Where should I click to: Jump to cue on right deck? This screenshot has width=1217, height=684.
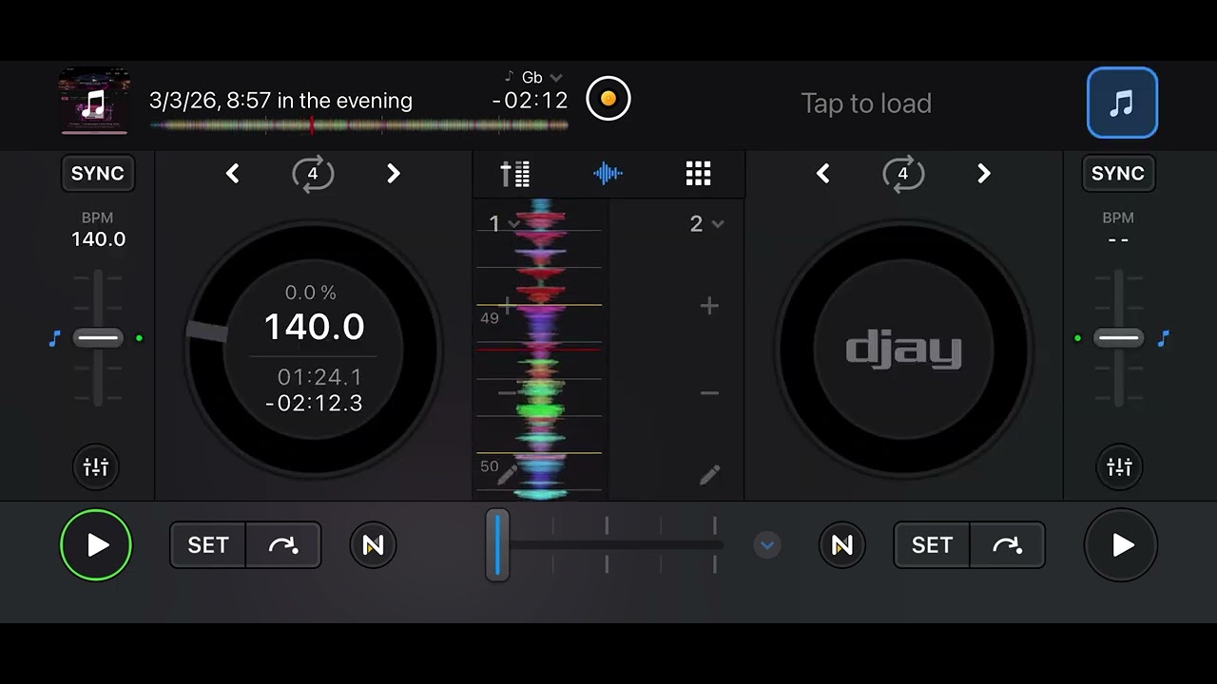click(x=1007, y=545)
